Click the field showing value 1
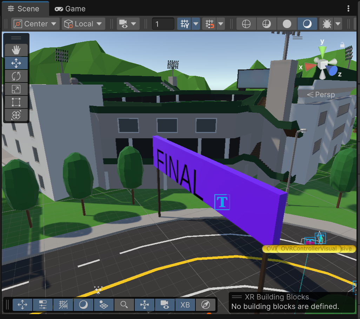 (163, 24)
